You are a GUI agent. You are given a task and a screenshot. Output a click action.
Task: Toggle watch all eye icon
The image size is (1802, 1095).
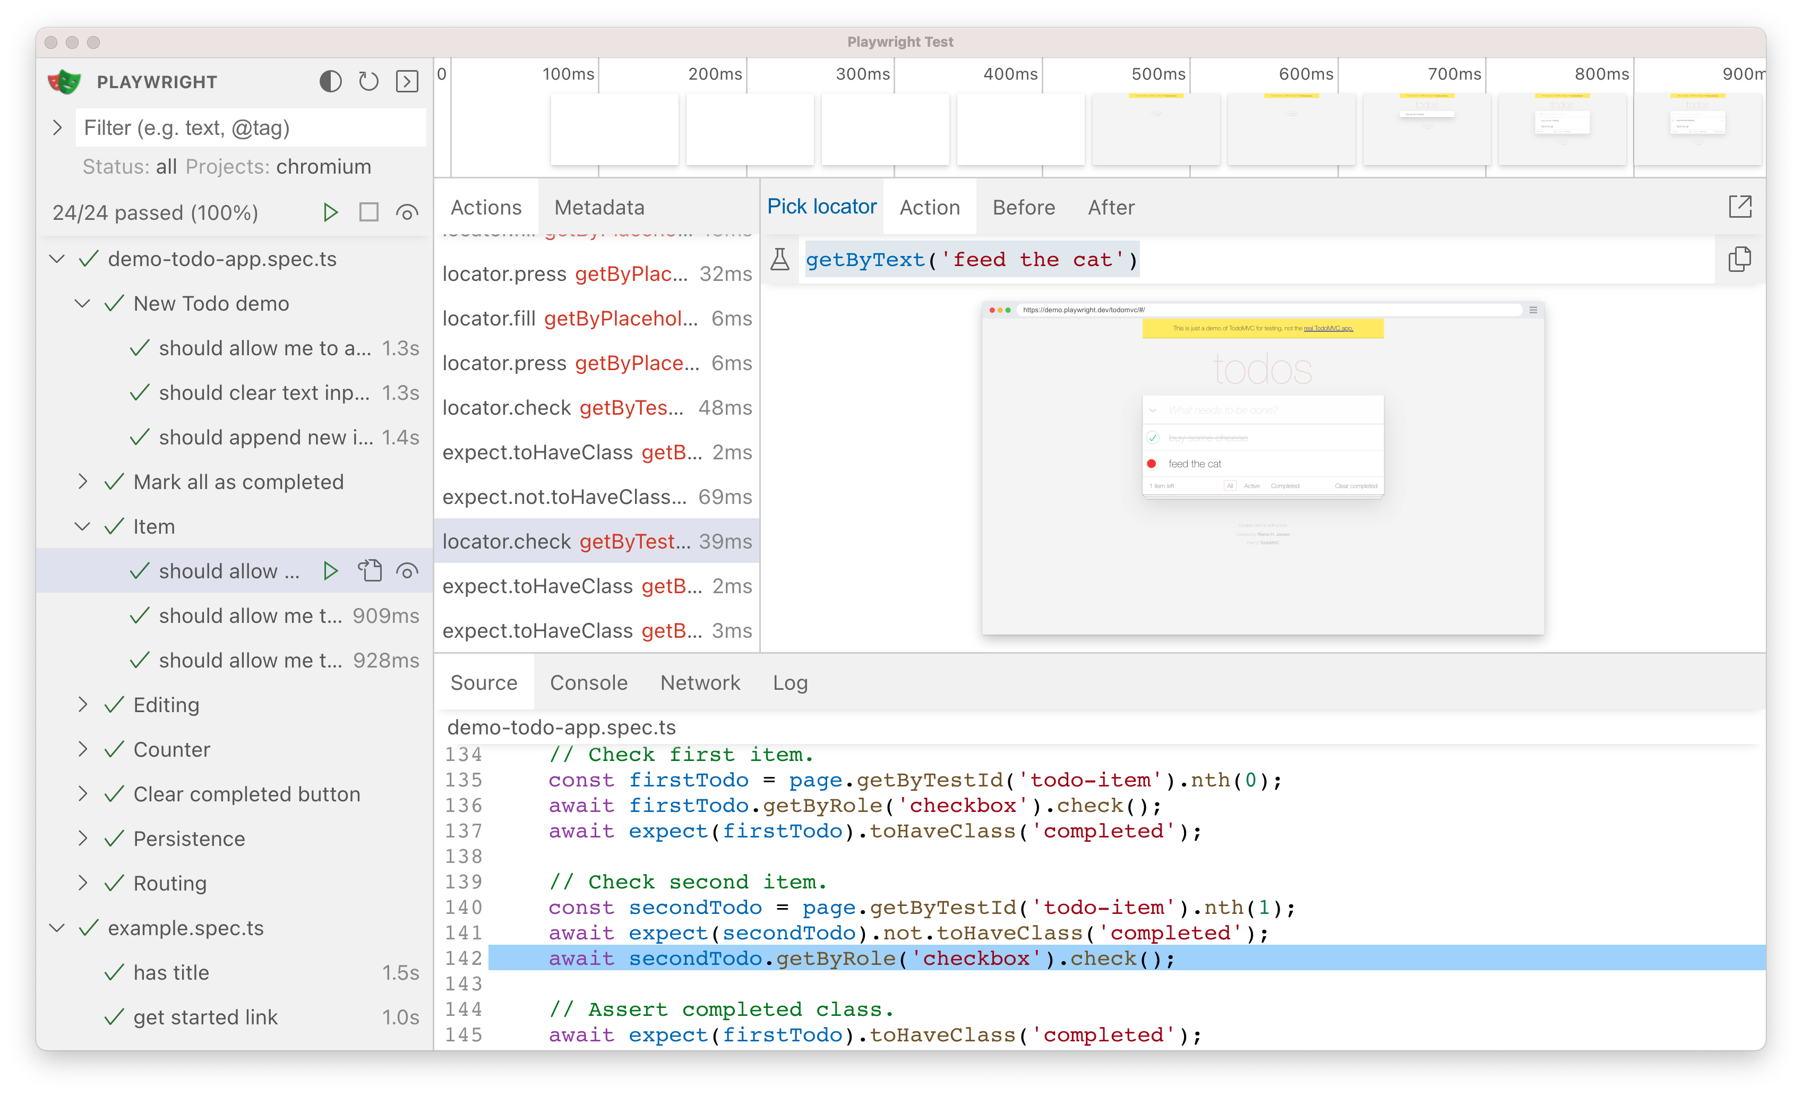407,212
